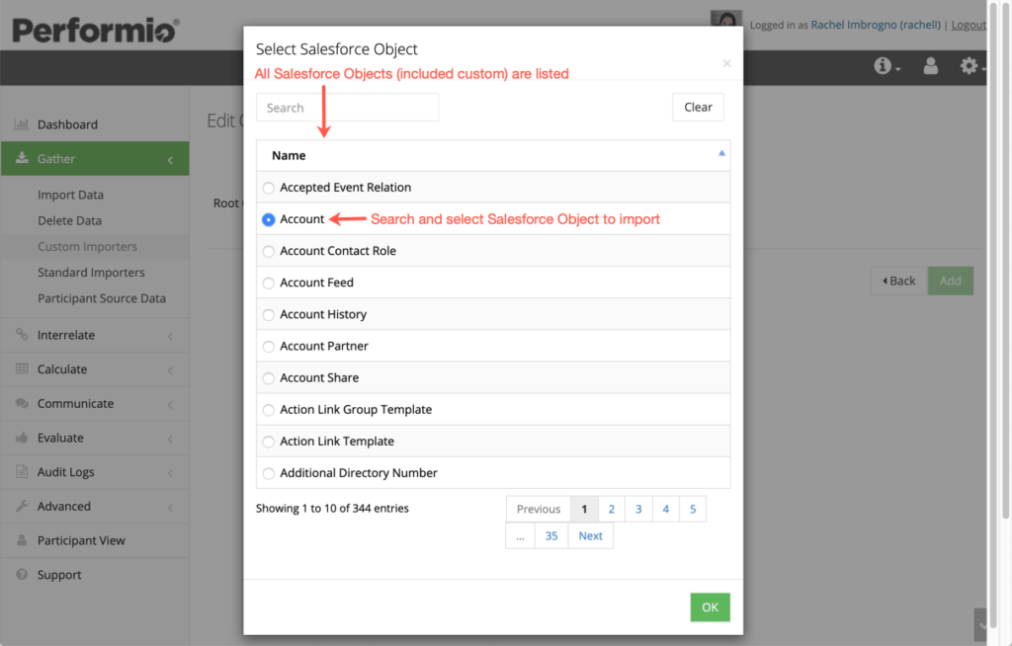
Task: Expand the Advanced menu chevron
Action: point(170,508)
